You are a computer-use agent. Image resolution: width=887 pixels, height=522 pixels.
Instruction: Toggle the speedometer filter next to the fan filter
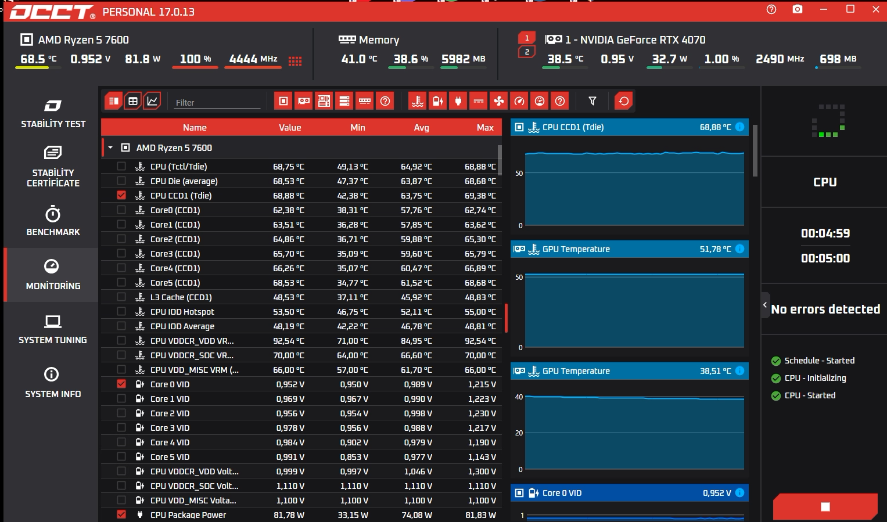click(x=519, y=101)
